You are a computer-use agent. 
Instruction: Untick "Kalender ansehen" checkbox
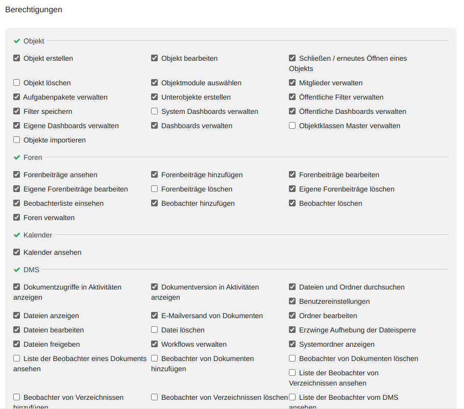17,252
